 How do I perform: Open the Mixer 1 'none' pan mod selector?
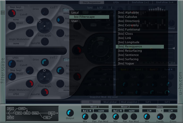tap(101, 111)
